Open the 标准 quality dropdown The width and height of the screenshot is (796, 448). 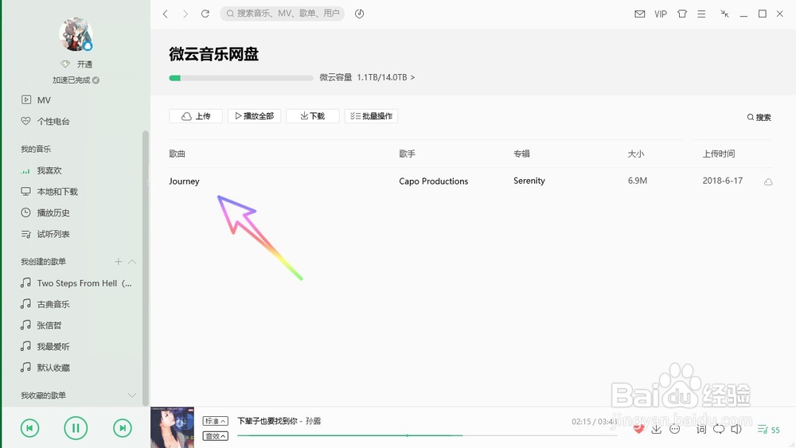click(x=215, y=421)
